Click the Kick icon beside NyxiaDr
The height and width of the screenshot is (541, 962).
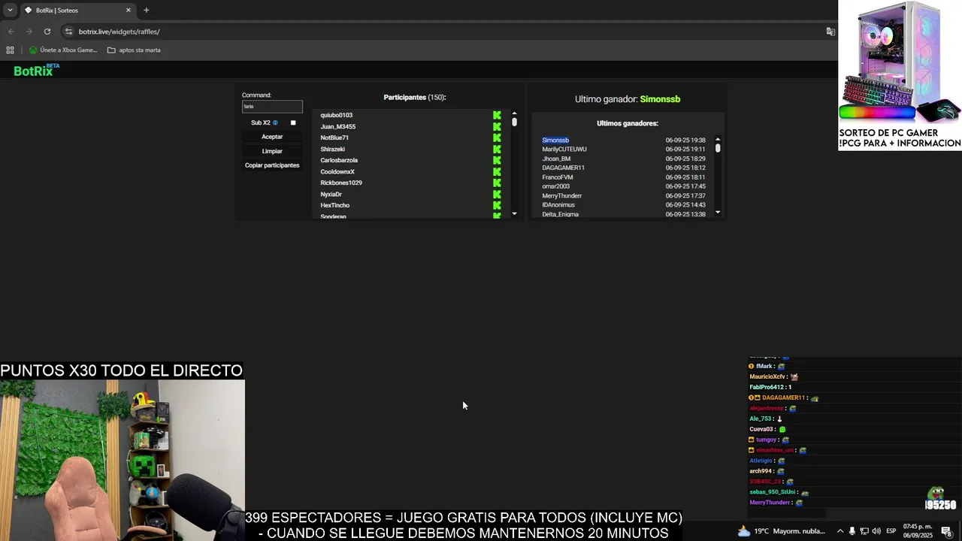pyautogui.click(x=497, y=194)
